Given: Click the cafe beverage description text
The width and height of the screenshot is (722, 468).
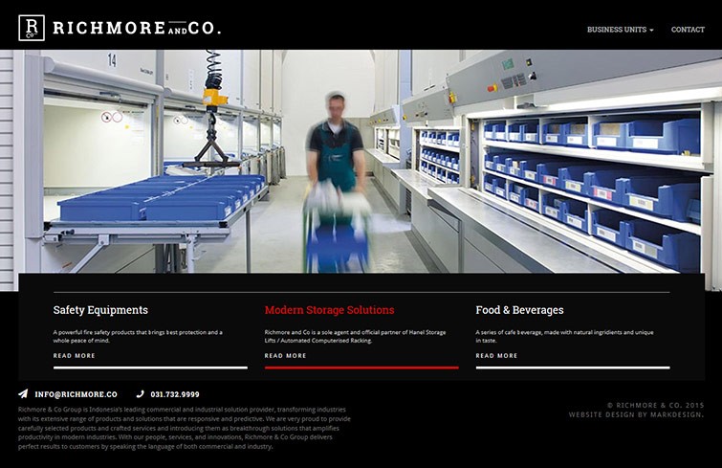Looking at the screenshot, I should (564, 336).
